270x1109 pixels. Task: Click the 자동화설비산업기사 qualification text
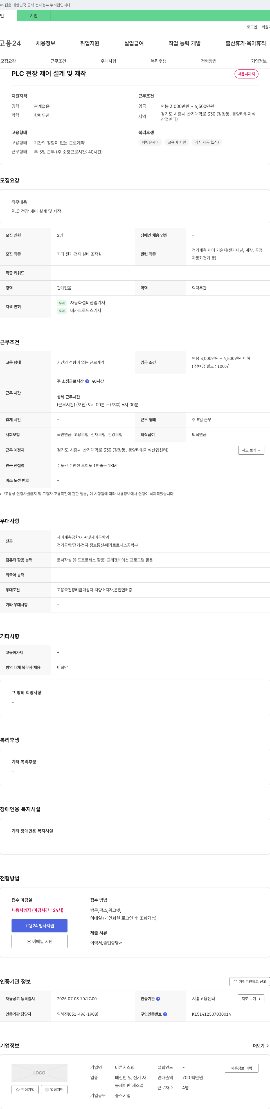[88, 303]
